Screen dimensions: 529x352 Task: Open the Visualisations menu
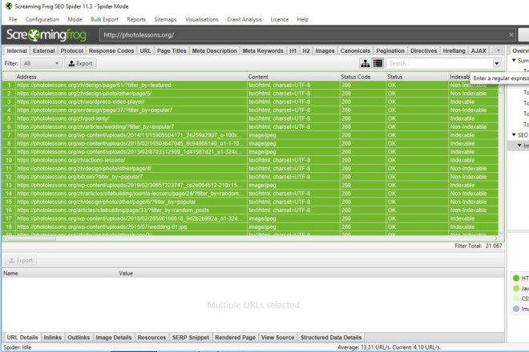point(201,19)
